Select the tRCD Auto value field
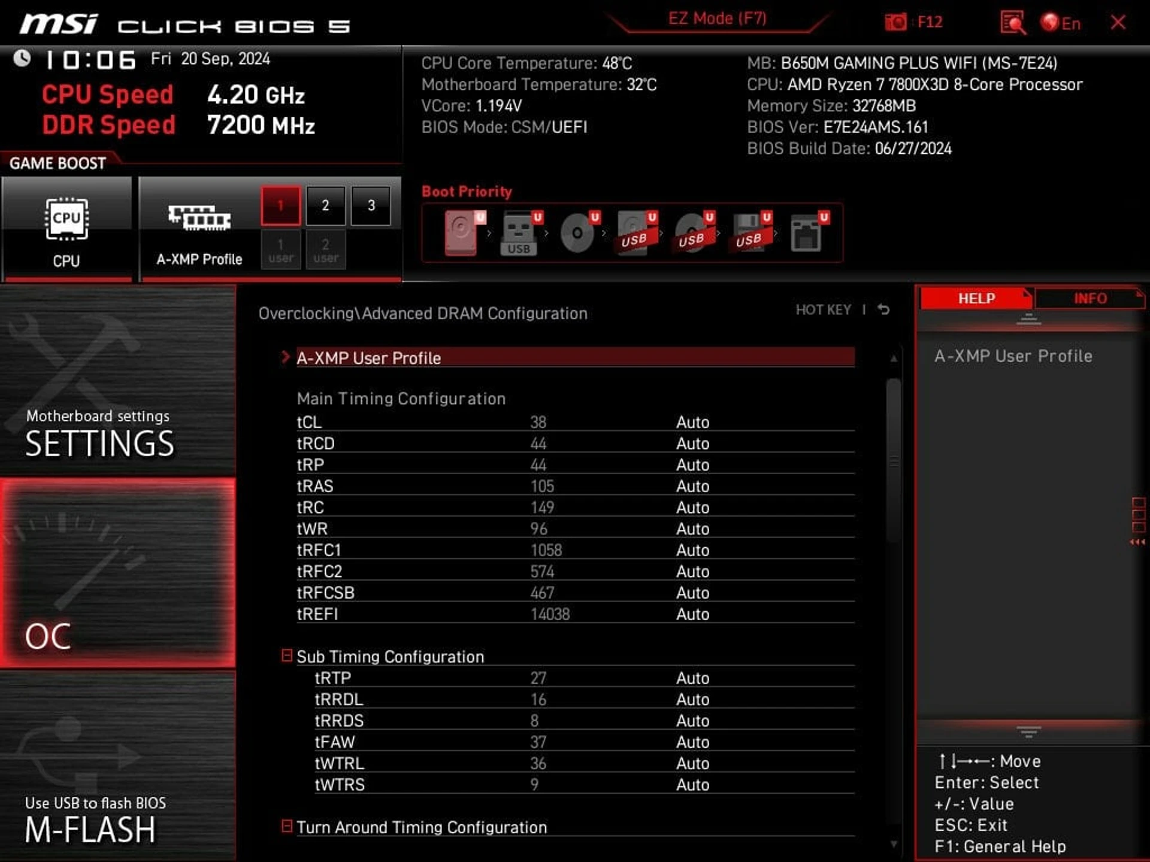Screen dimensions: 1150x862 (x=692, y=444)
